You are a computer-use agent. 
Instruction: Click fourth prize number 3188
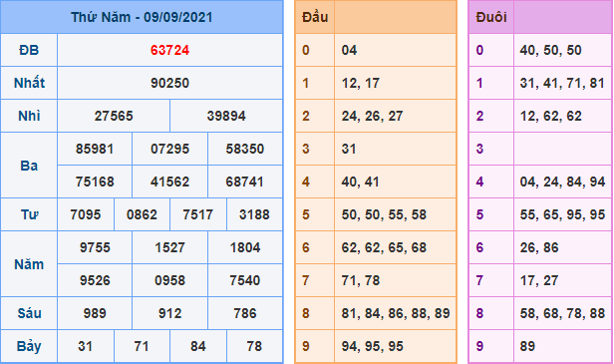(254, 214)
